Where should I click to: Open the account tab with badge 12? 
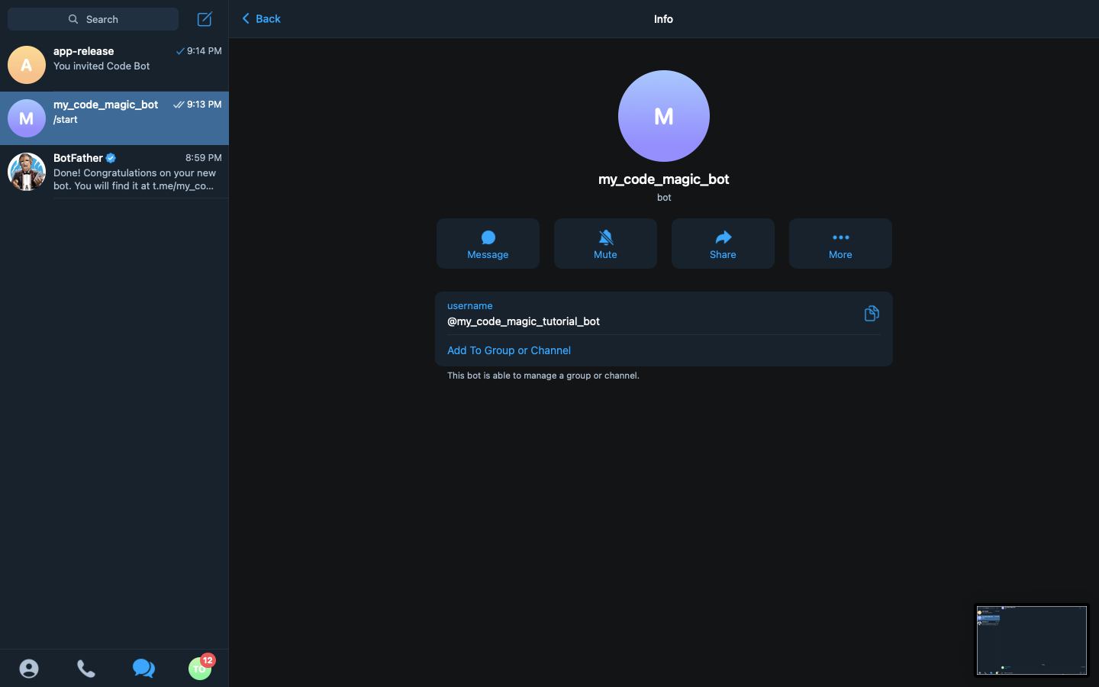(200, 667)
